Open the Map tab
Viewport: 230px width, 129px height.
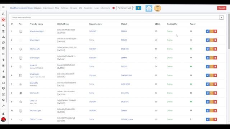57,8
